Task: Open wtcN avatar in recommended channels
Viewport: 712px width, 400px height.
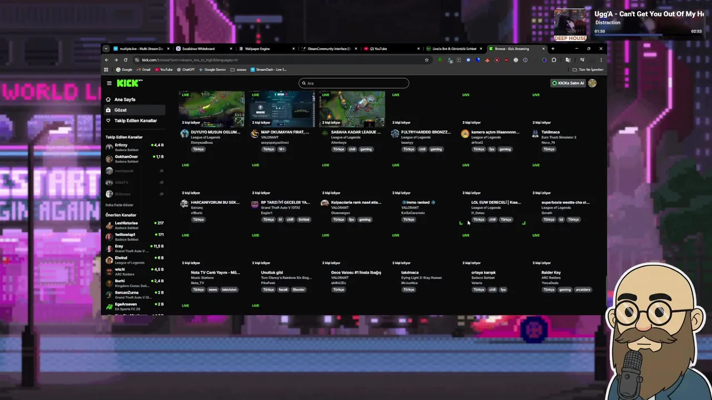Action: coord(109,272)
